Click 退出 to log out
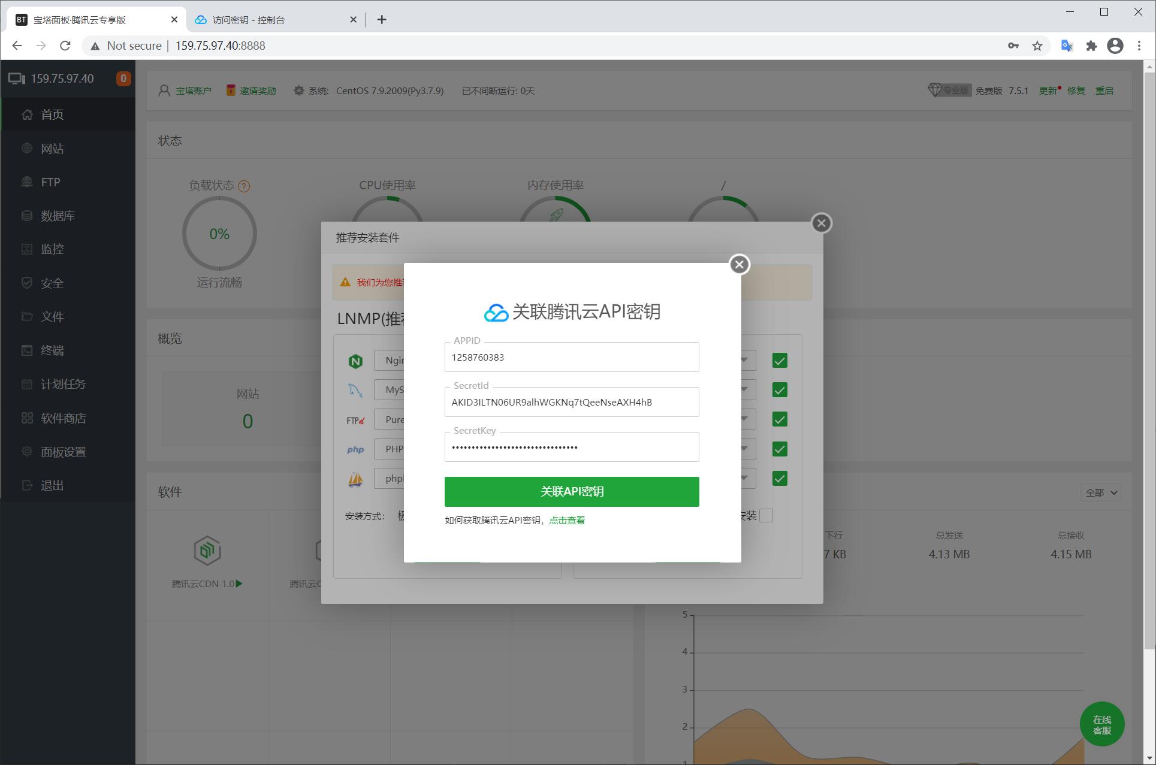The image size is (1156, 765). 68,485
